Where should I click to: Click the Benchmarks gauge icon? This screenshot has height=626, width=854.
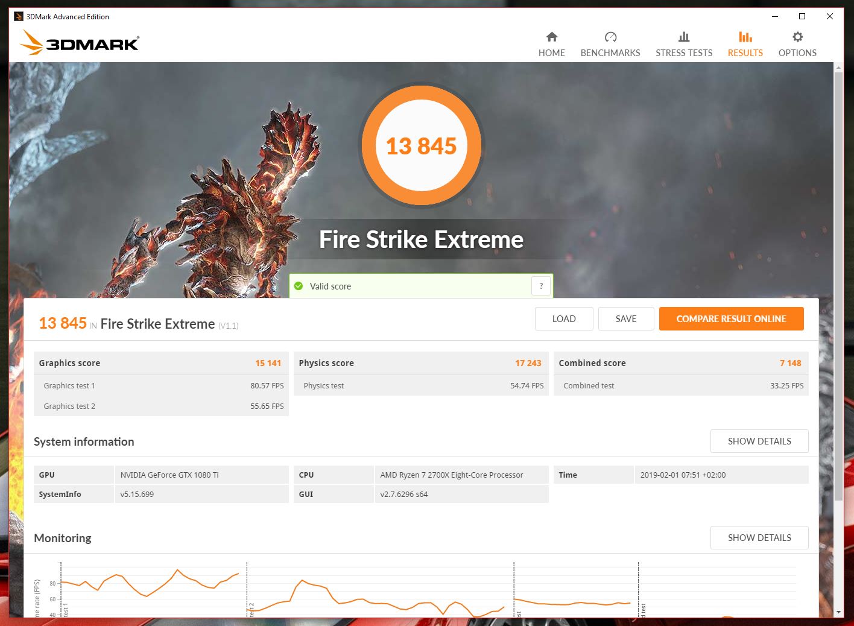point(610,37)
